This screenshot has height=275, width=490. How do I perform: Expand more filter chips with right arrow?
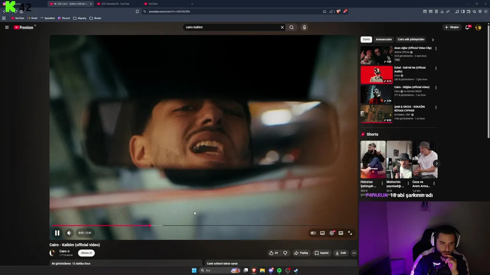[x=433, y=40]
